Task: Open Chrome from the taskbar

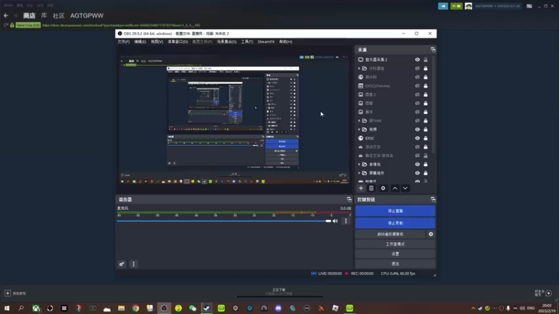Action: click(x=136, y=308)
